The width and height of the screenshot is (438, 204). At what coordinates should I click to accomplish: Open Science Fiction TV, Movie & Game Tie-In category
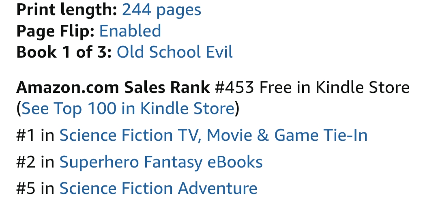click(x=213, y=135)
